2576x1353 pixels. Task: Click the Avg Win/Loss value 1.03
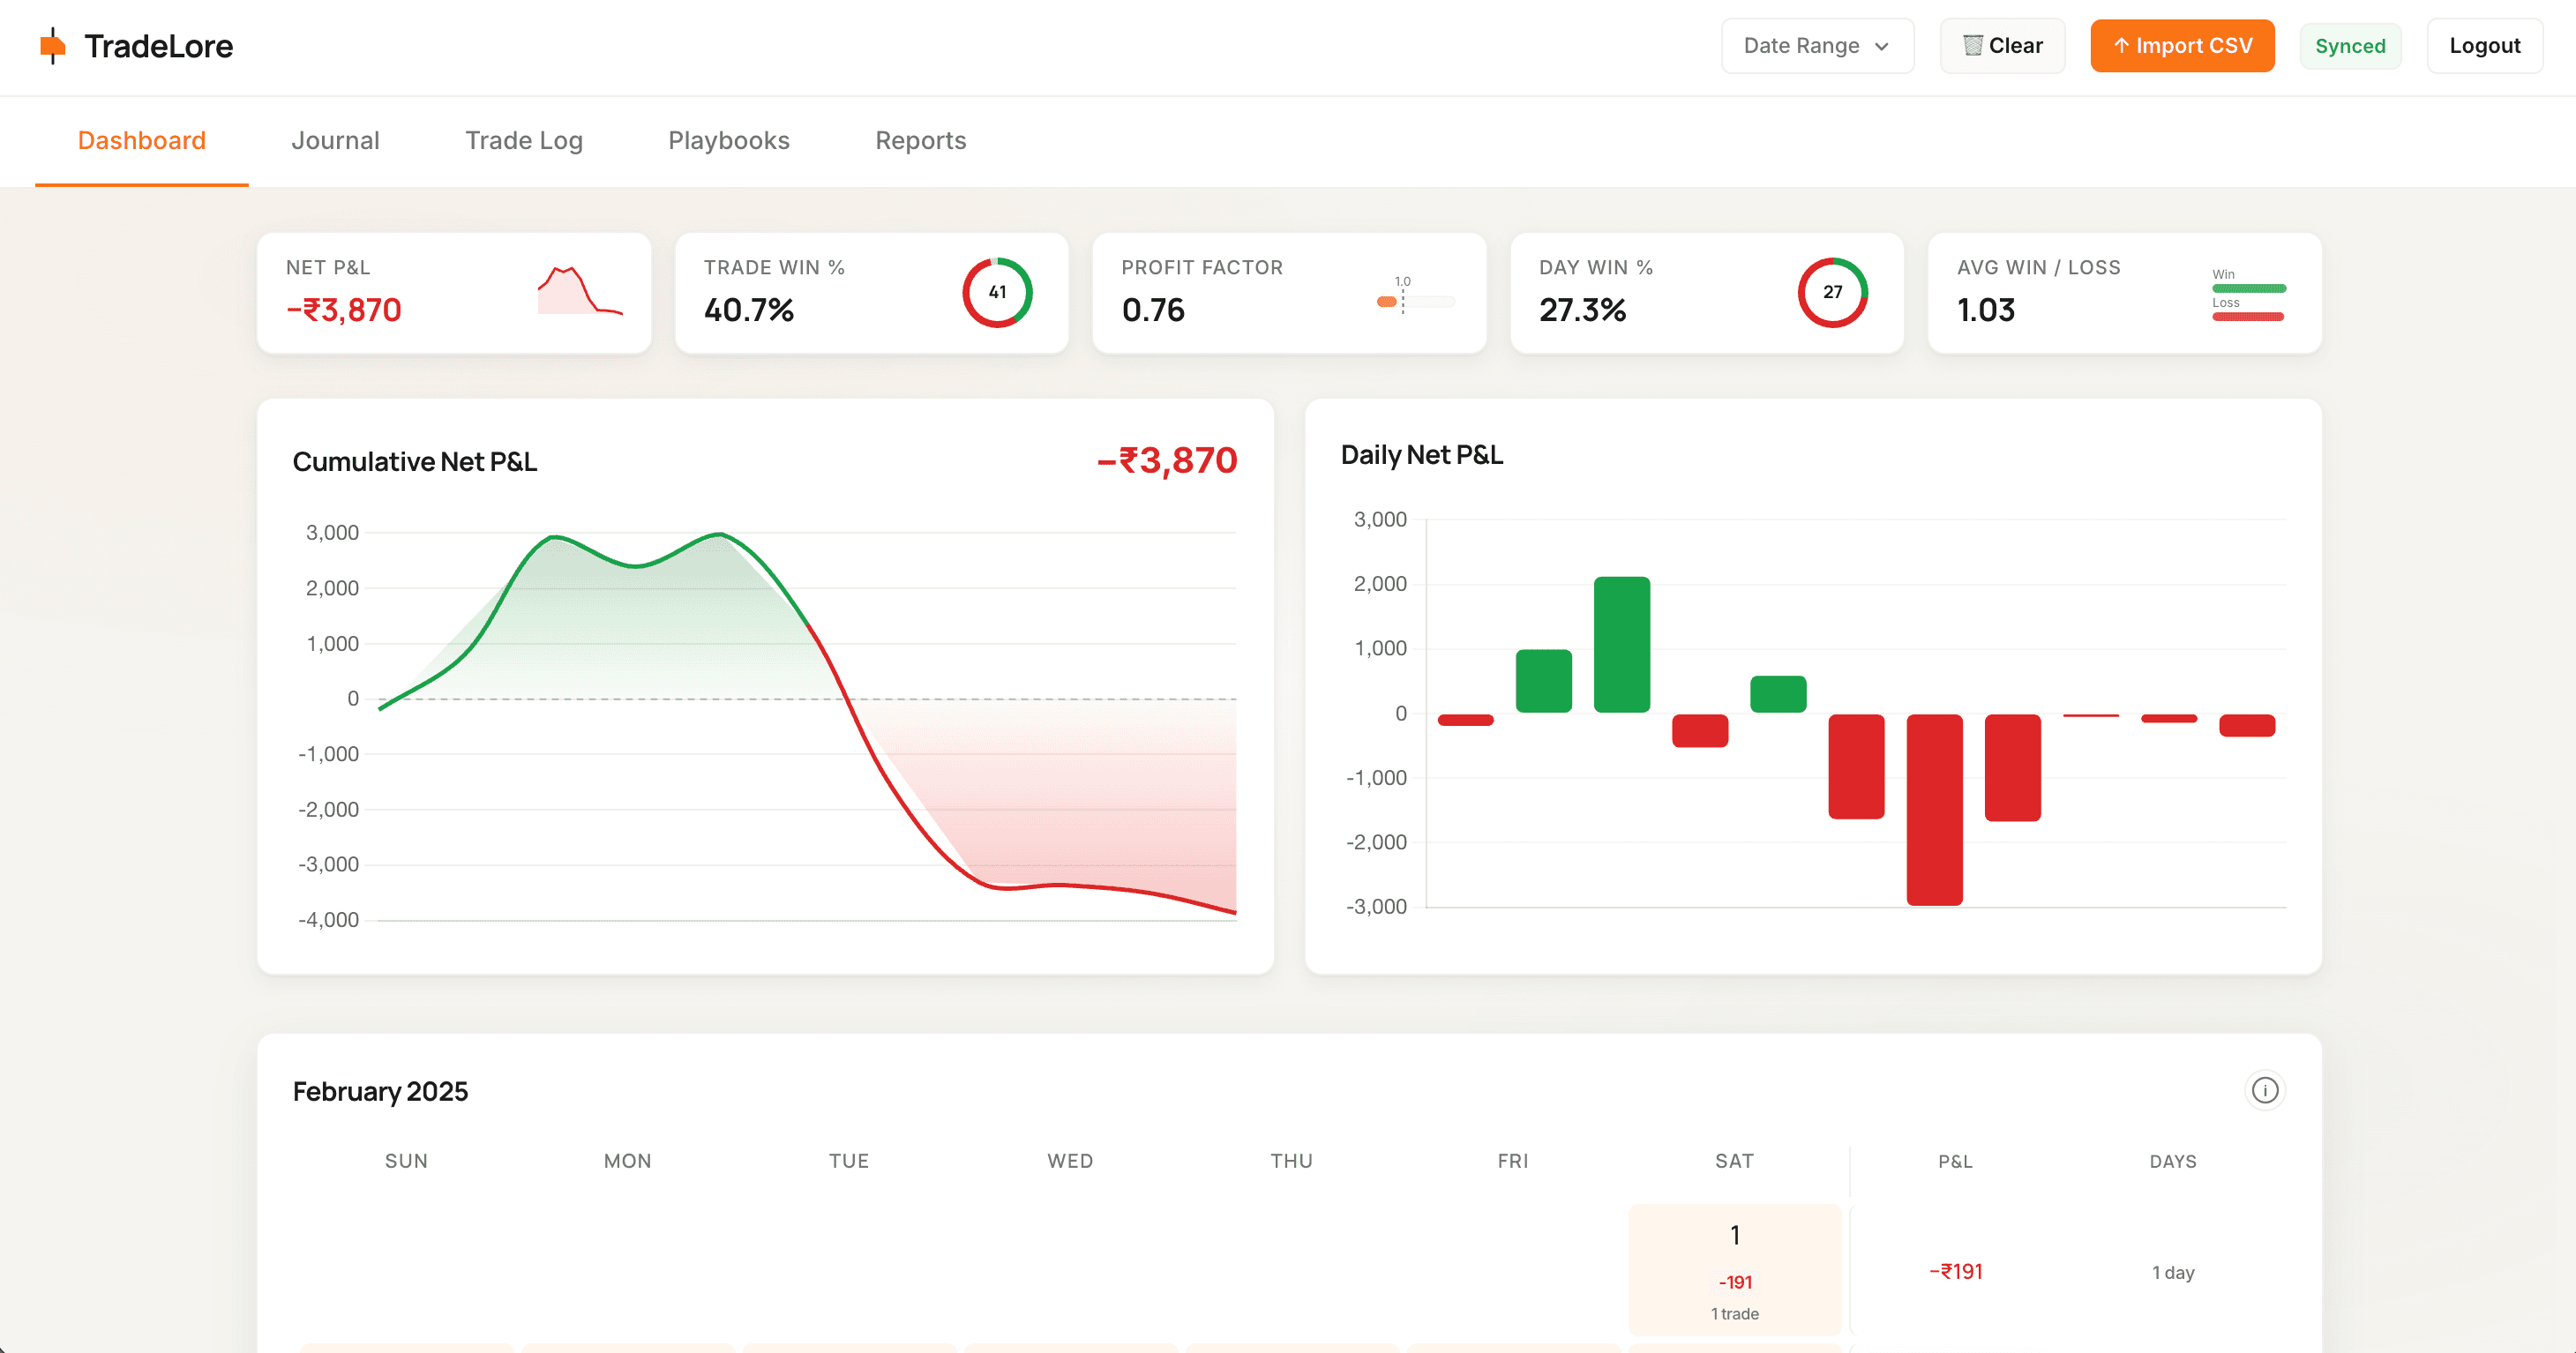pos(1986,310)
